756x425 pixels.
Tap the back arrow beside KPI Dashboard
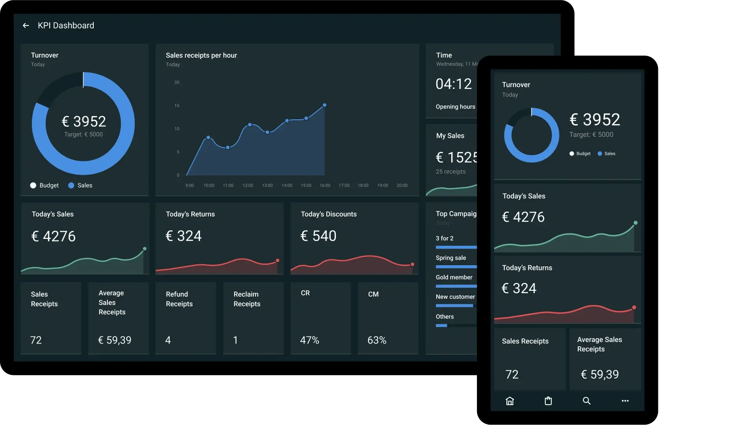(x=26, y=25)
